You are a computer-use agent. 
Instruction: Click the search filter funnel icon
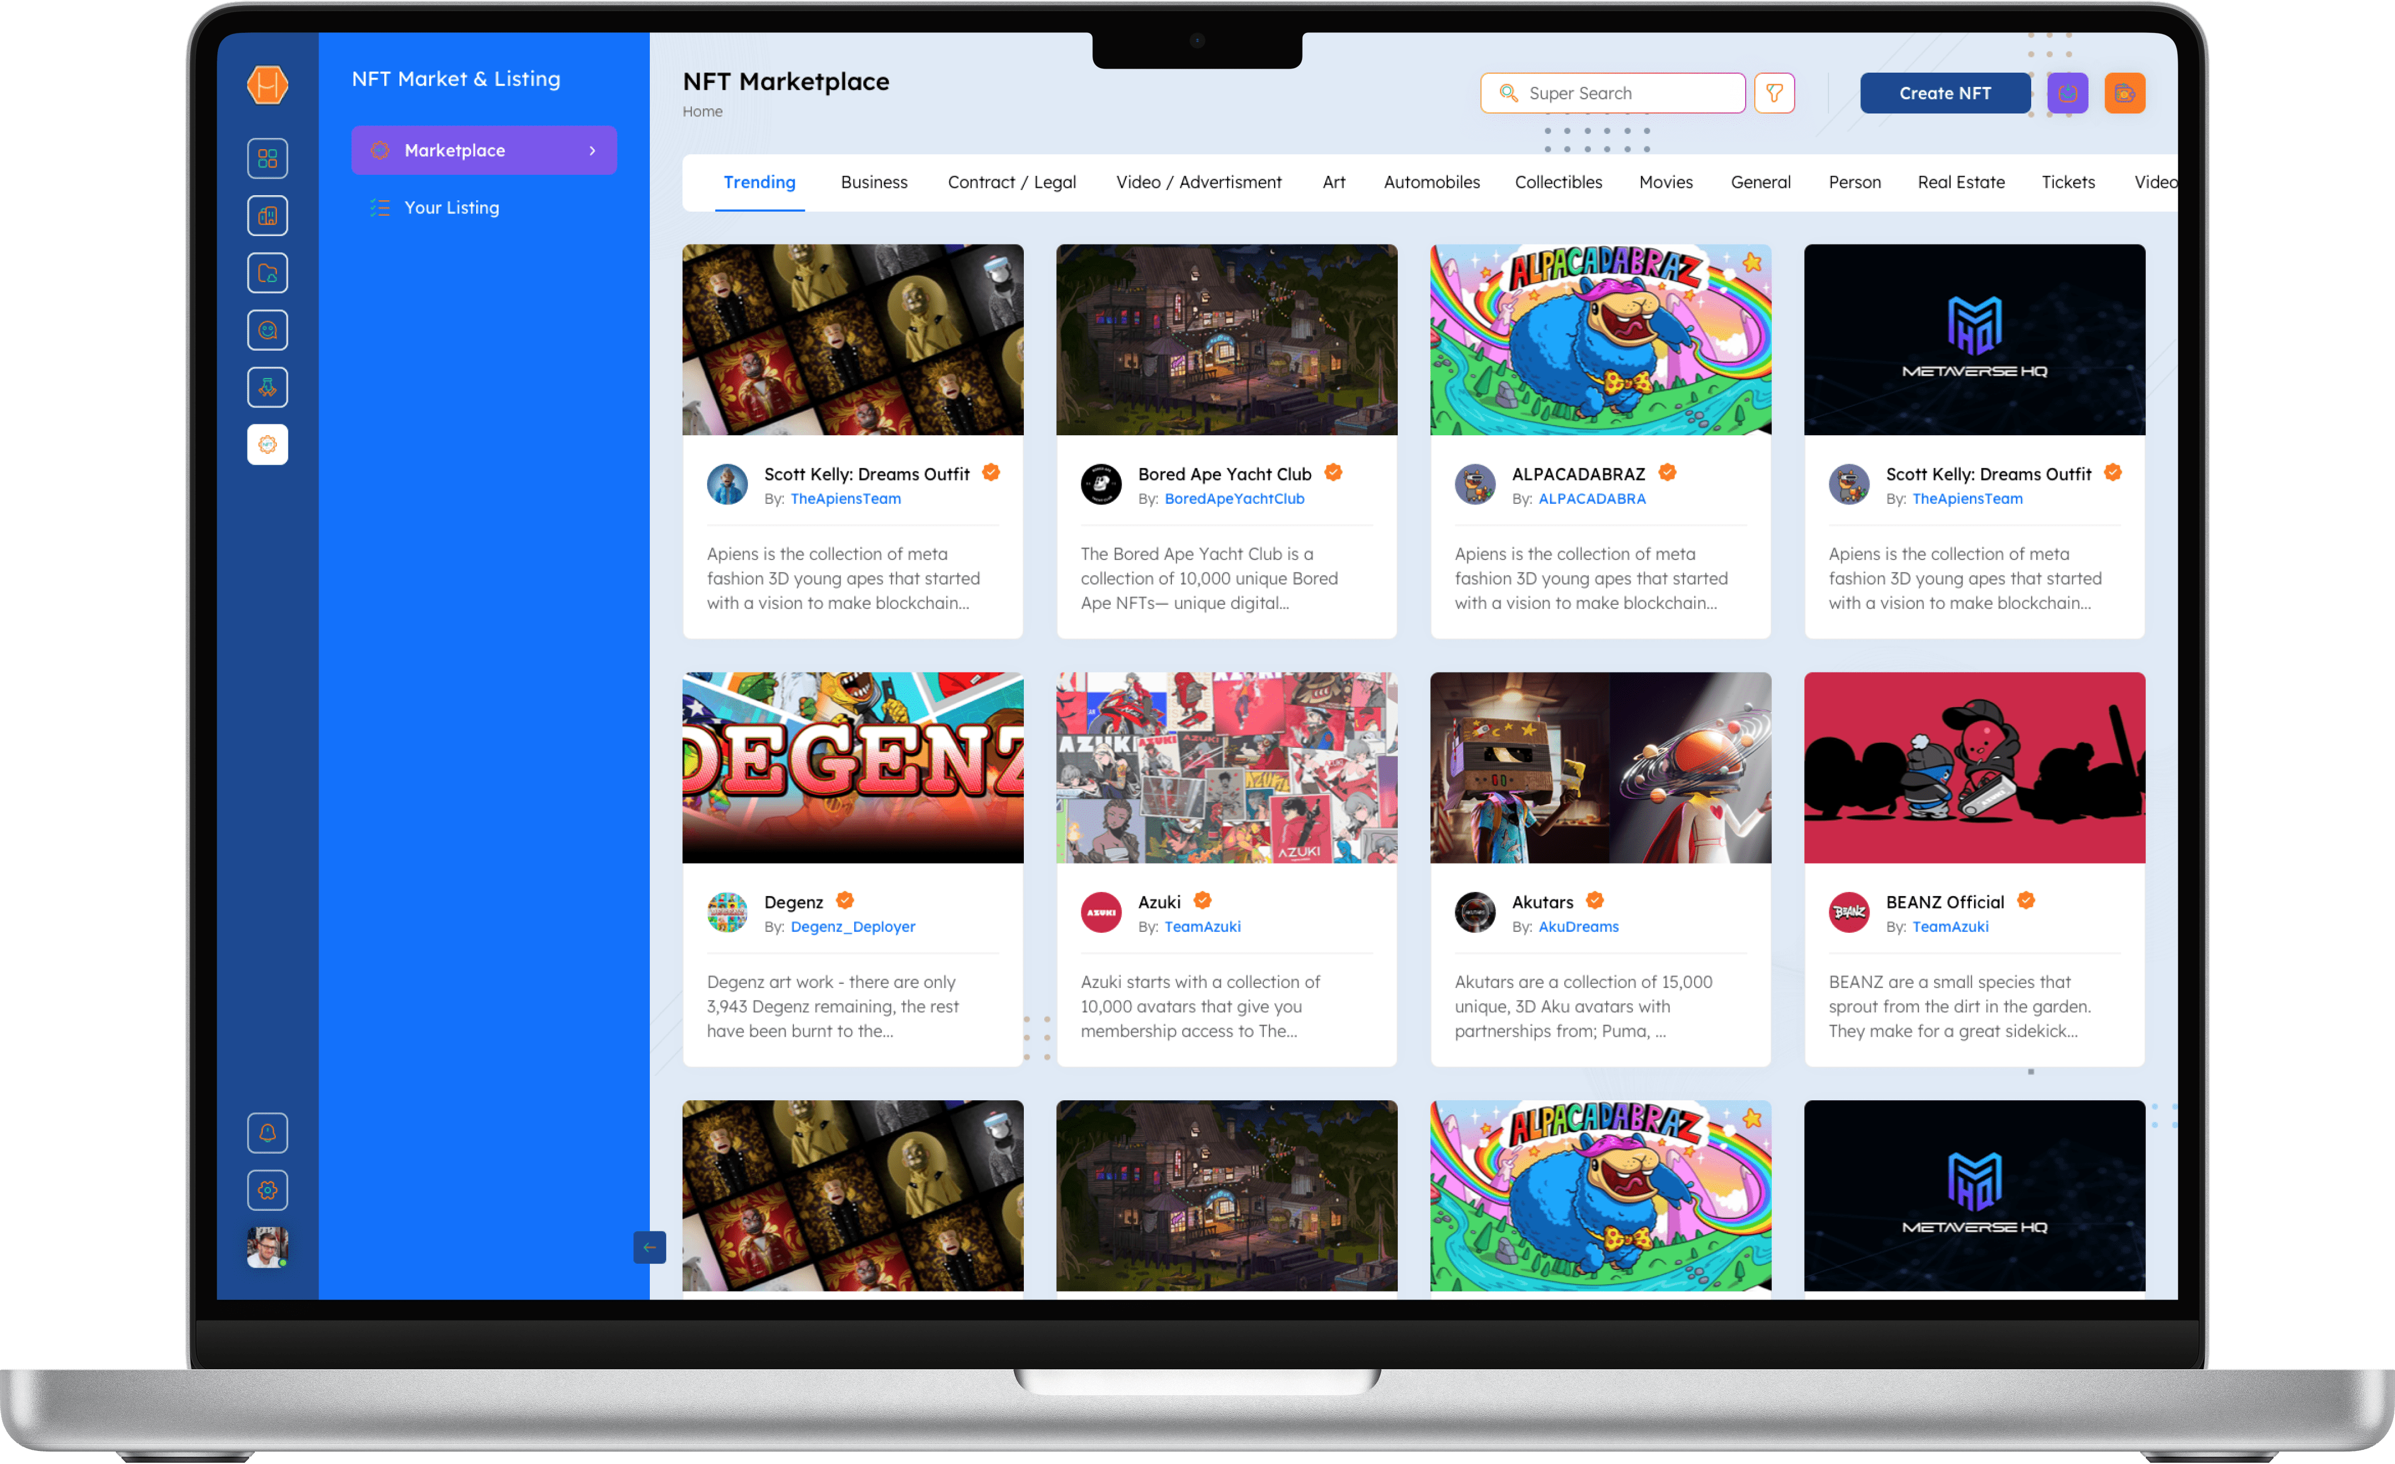click(1774, 93)
